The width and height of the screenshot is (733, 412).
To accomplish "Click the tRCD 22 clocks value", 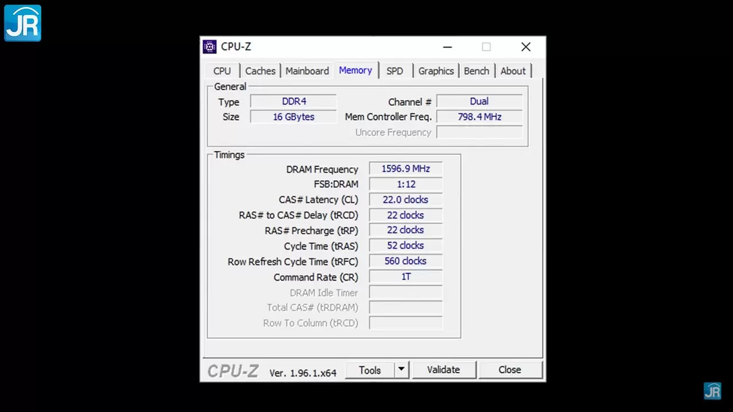I will (x=405, y=215).
